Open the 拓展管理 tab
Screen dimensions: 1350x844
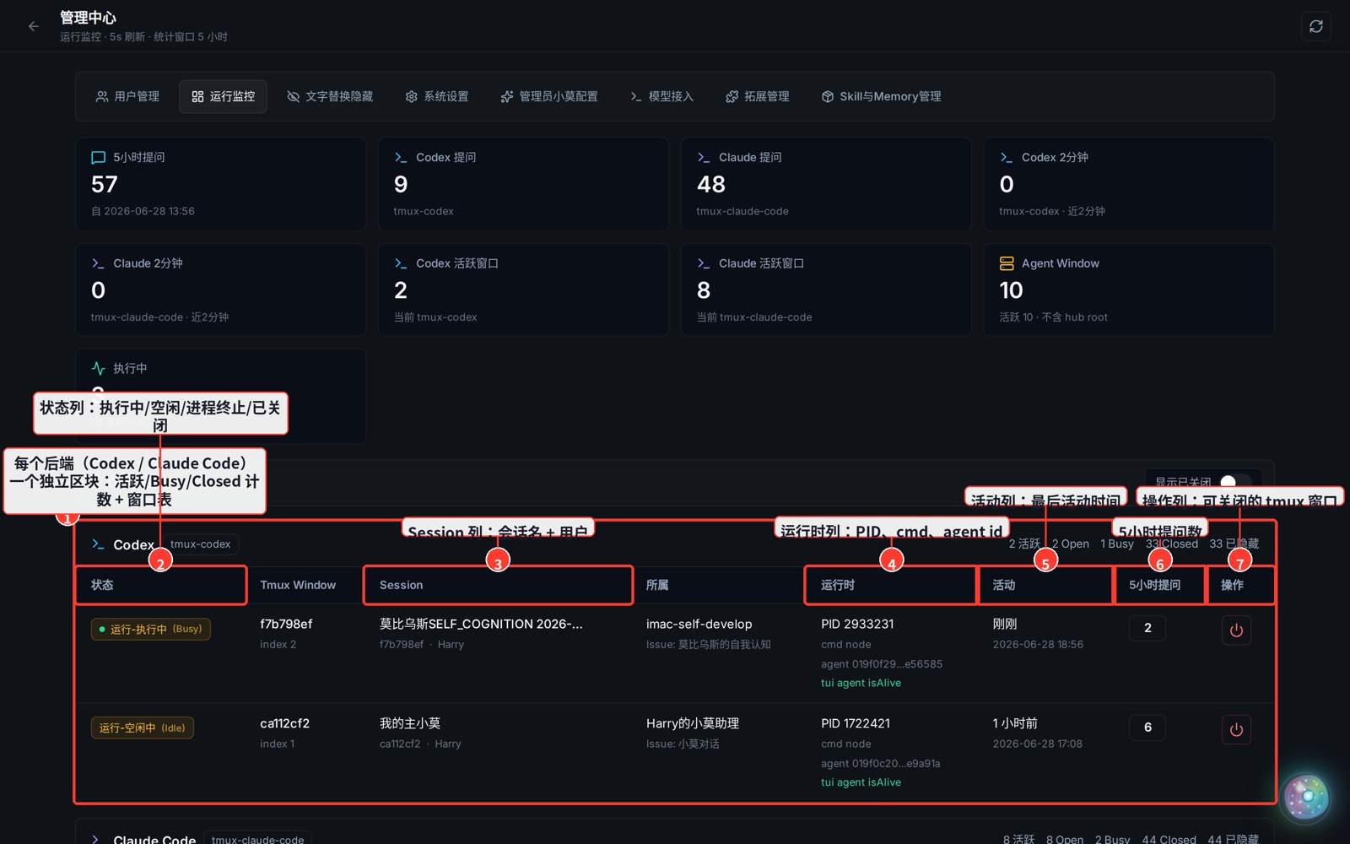pos(758,96)
